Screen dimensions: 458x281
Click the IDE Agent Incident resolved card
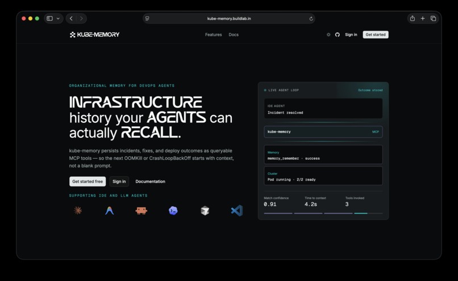coord(323,109)
